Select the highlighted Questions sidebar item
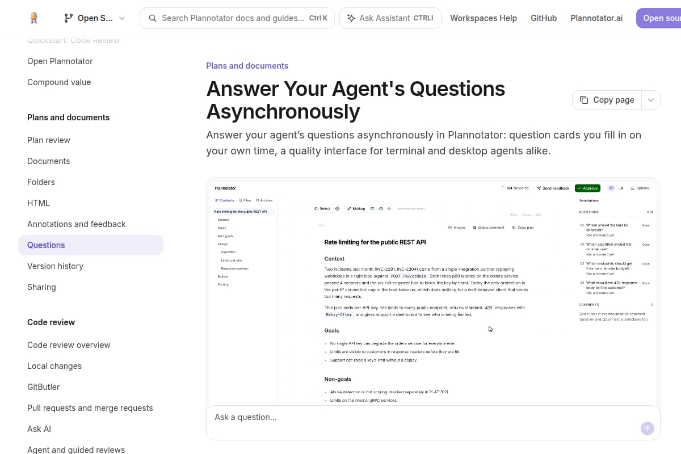This screenshot has width=681, height=454. (91, 245)
